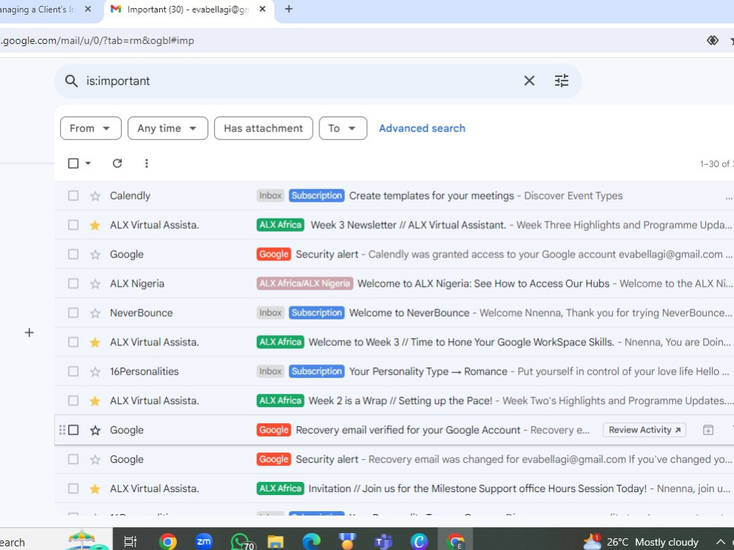
Task: Open File Explorer from the taskbar
Action: [275, 542]
